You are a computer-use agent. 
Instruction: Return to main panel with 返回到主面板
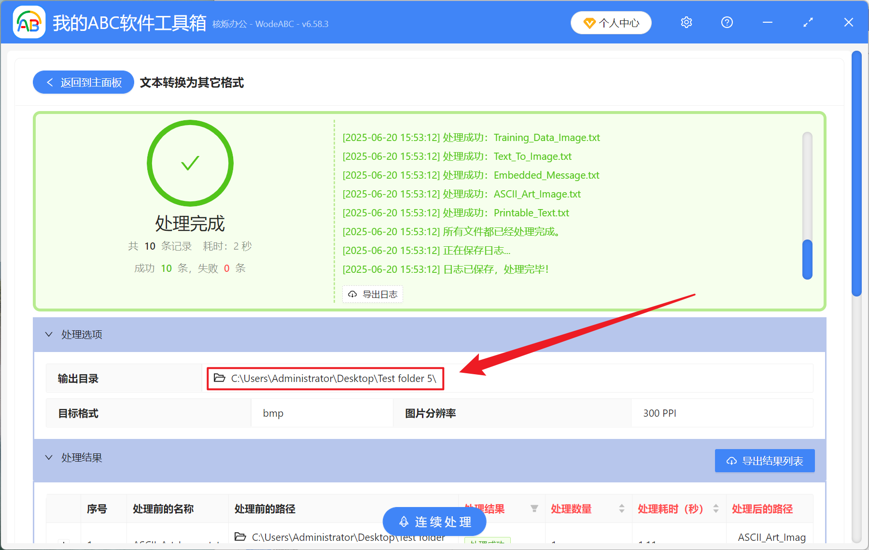[x=83, y=82]
